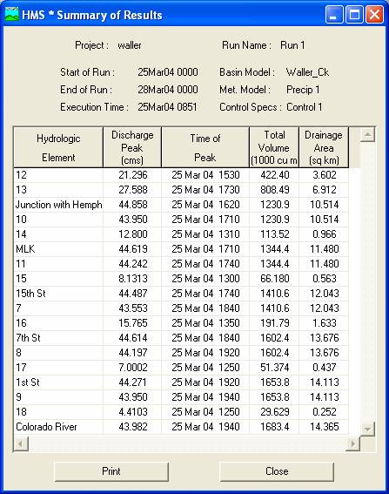389x494 pixels.
Task: Click drainage area value 6.912
Action: pos(325,190)
